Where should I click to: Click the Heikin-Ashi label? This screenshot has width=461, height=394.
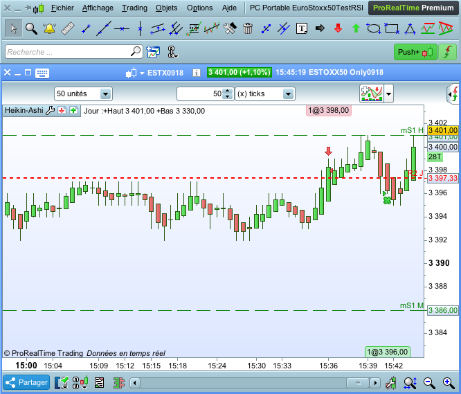24,110
